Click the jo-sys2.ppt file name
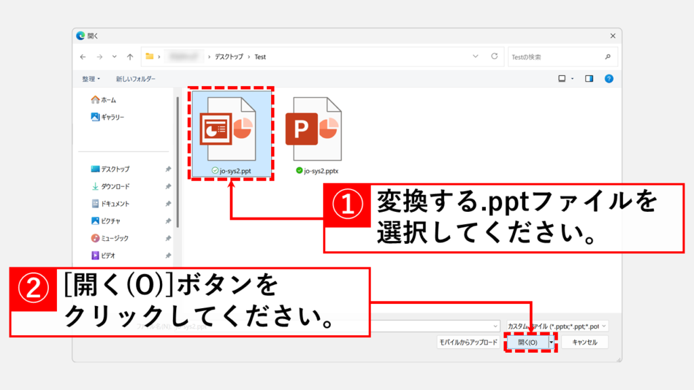 coord(235,171)
